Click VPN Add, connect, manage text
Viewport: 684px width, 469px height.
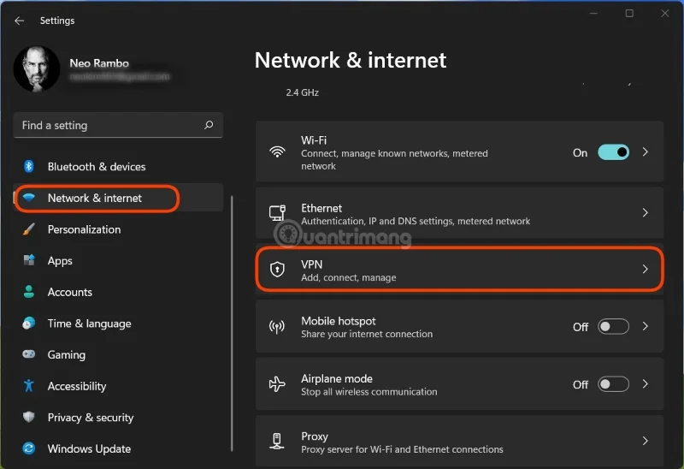(x=349, y=277)
